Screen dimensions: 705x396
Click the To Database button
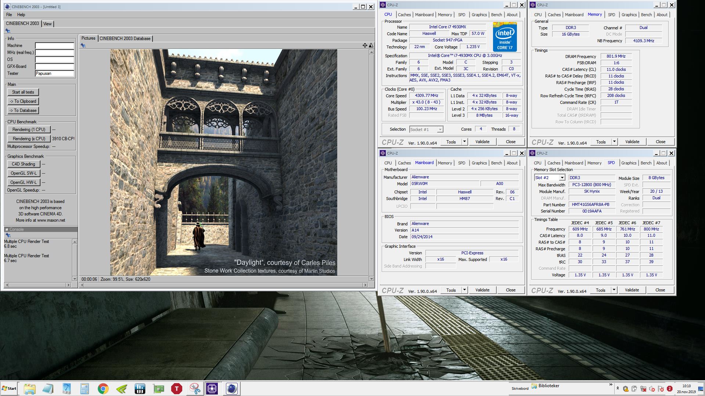tap(23, 110)
